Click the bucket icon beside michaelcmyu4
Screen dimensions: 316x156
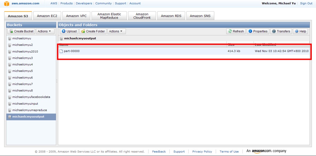click(x=10, y=65)
